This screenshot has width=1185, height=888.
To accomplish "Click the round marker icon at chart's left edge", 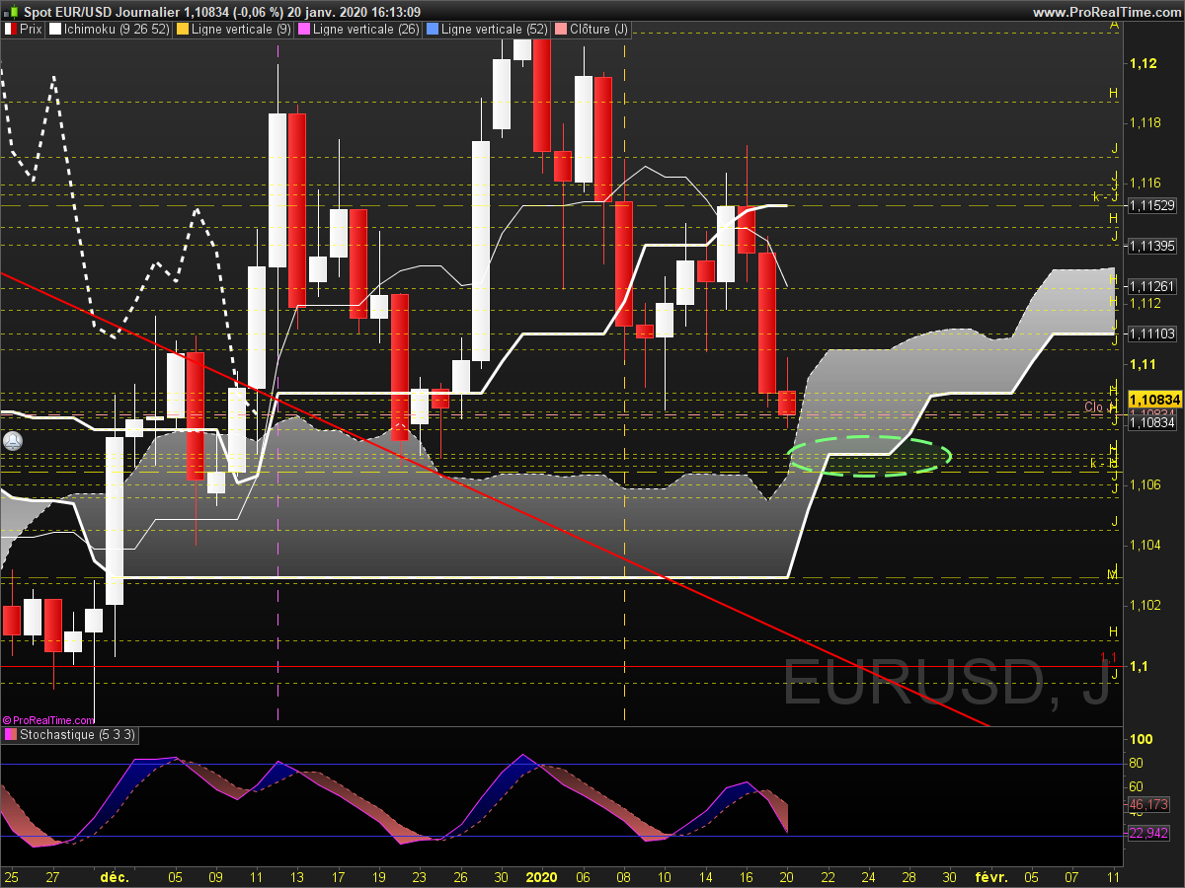I will [x=12, y=442].
